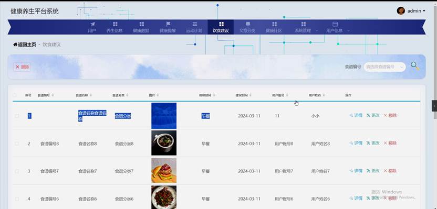
Task: Click 详情 for row 食谱编号8
Action: pyautogui.click(x=356, y=143)
